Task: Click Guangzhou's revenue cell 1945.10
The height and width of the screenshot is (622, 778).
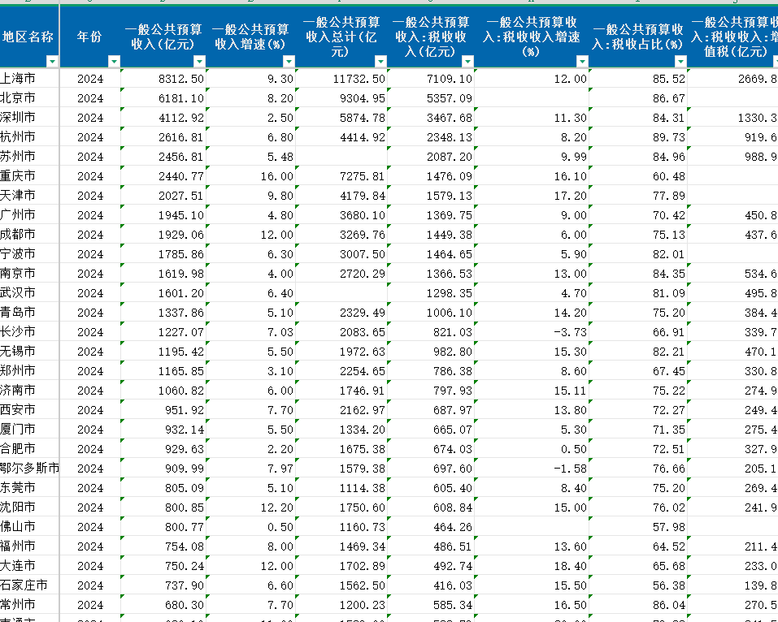Action: point(163,214)
